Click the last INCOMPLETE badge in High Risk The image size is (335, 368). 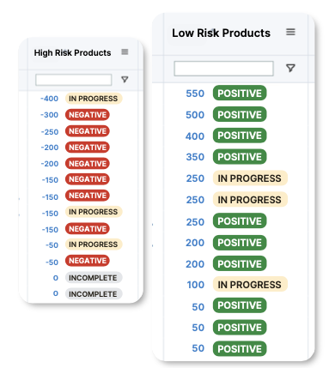point(94,294)
